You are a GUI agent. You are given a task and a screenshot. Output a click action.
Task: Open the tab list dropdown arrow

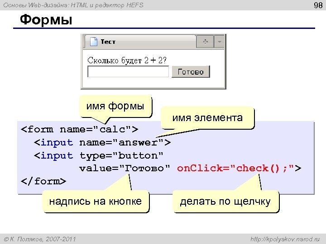219,42
